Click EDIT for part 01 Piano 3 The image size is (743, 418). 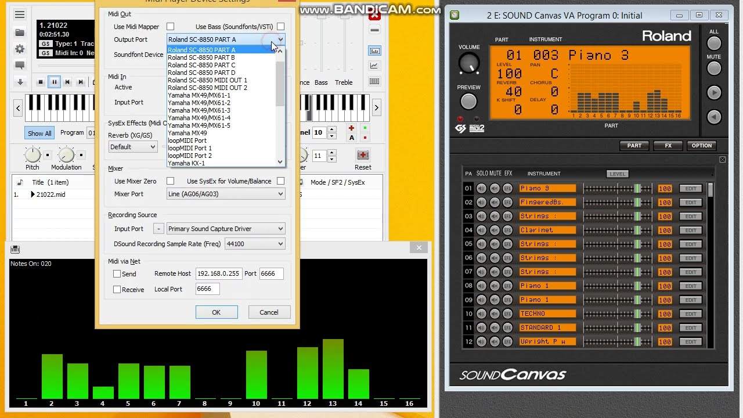[691, 188]
